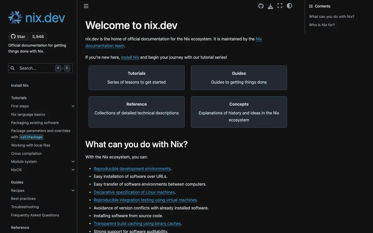The image size is (373, 233).
Task: Jump to What can you do with Nix?
Action: [x=332, y=16]
